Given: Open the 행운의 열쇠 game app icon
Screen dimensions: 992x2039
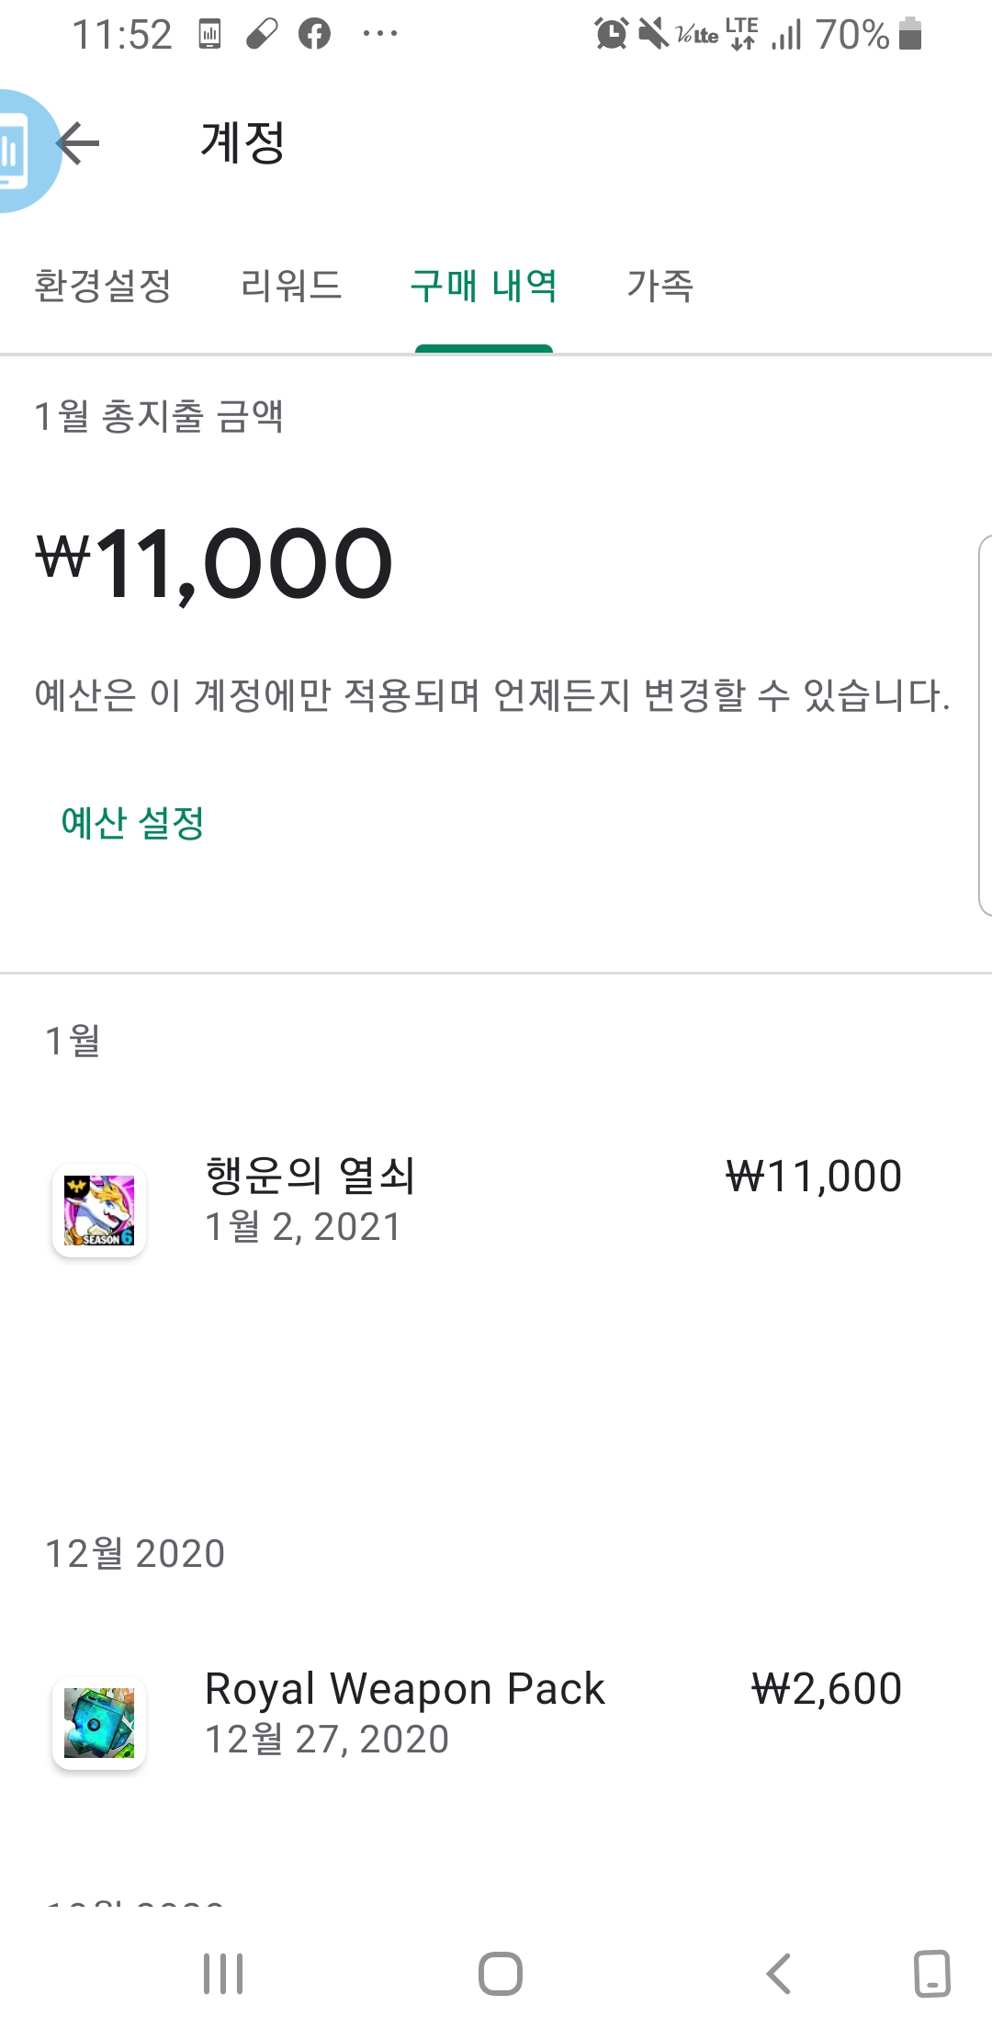Looking at the screenshot, I should [99, 1211].
